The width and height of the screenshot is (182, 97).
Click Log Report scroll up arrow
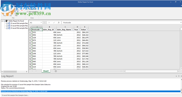pos(181,80)
